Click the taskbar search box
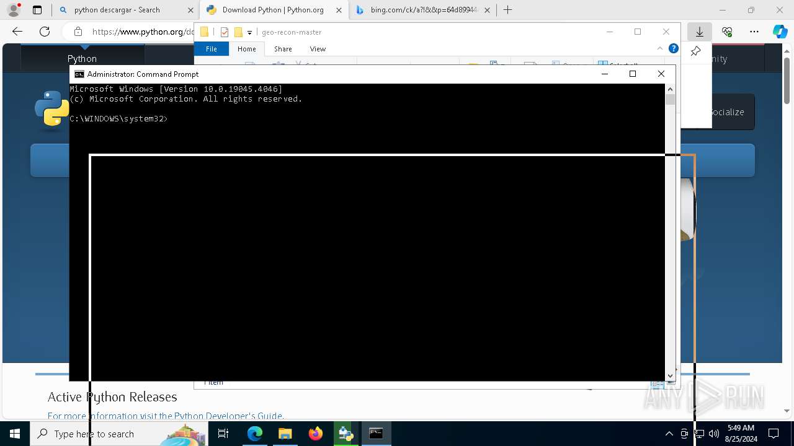Viewport: 794px width, 446px height. 119,434
